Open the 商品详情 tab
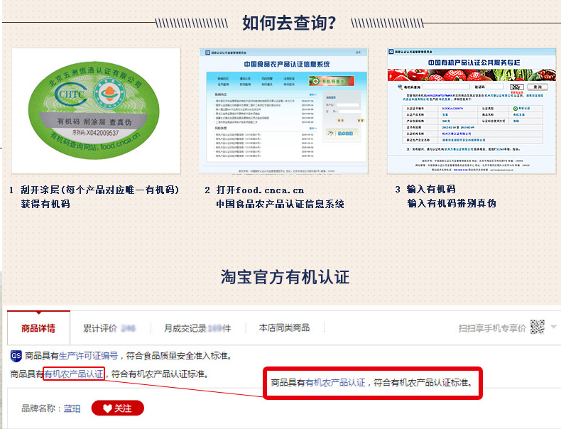This screenshot has width=561, height=429. coord(38,328)
